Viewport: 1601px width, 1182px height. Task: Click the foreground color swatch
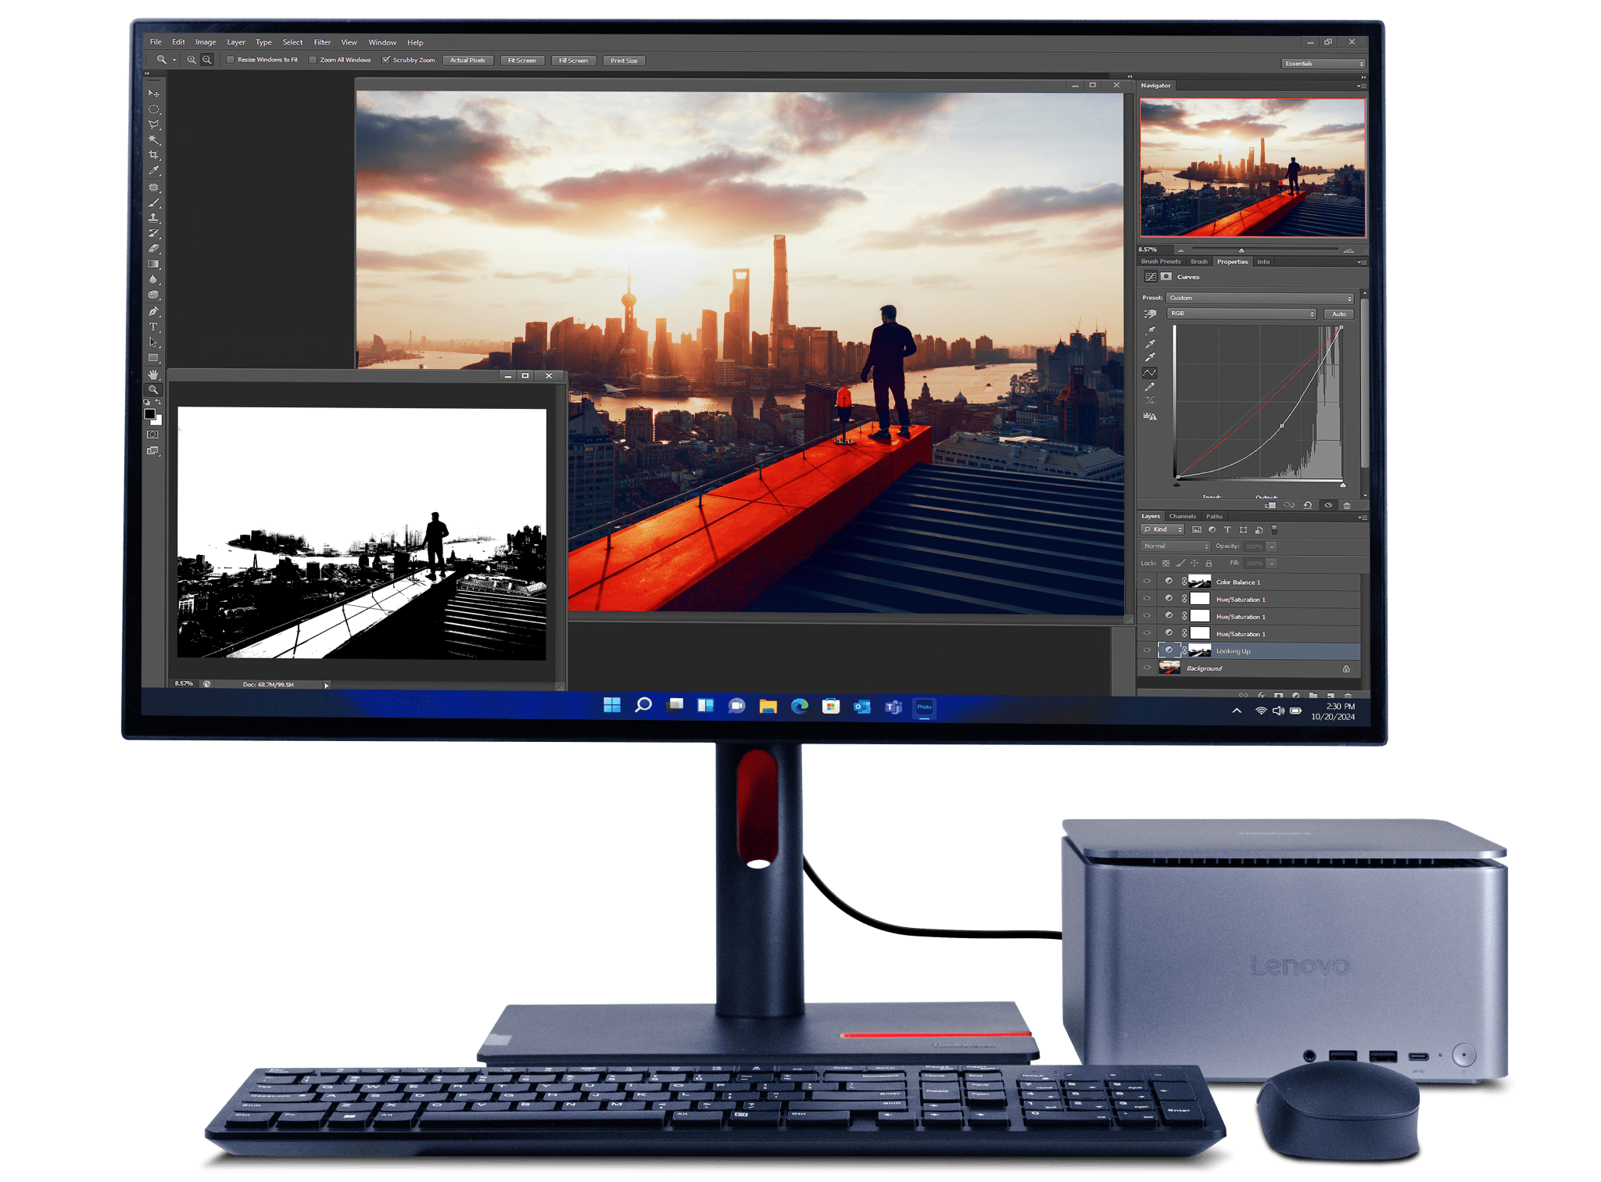[x=149, y=414]
